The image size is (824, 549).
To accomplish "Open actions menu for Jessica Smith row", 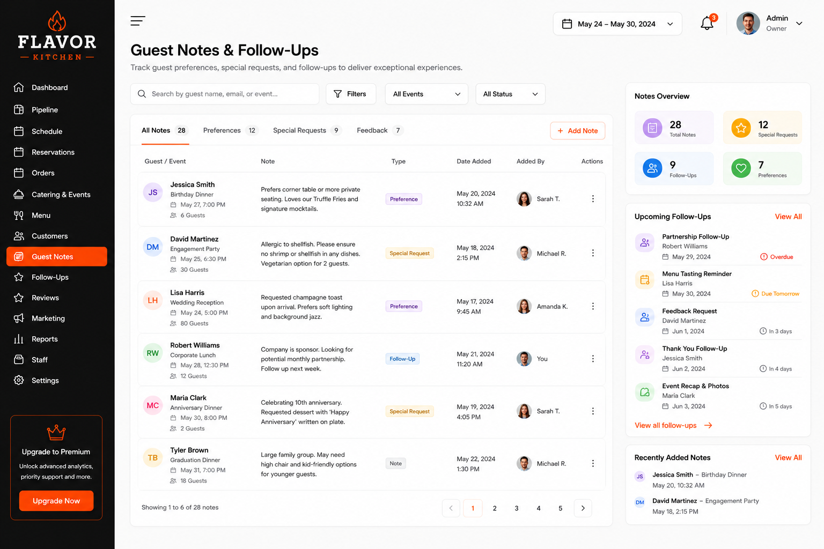I will tap(593, 199).
